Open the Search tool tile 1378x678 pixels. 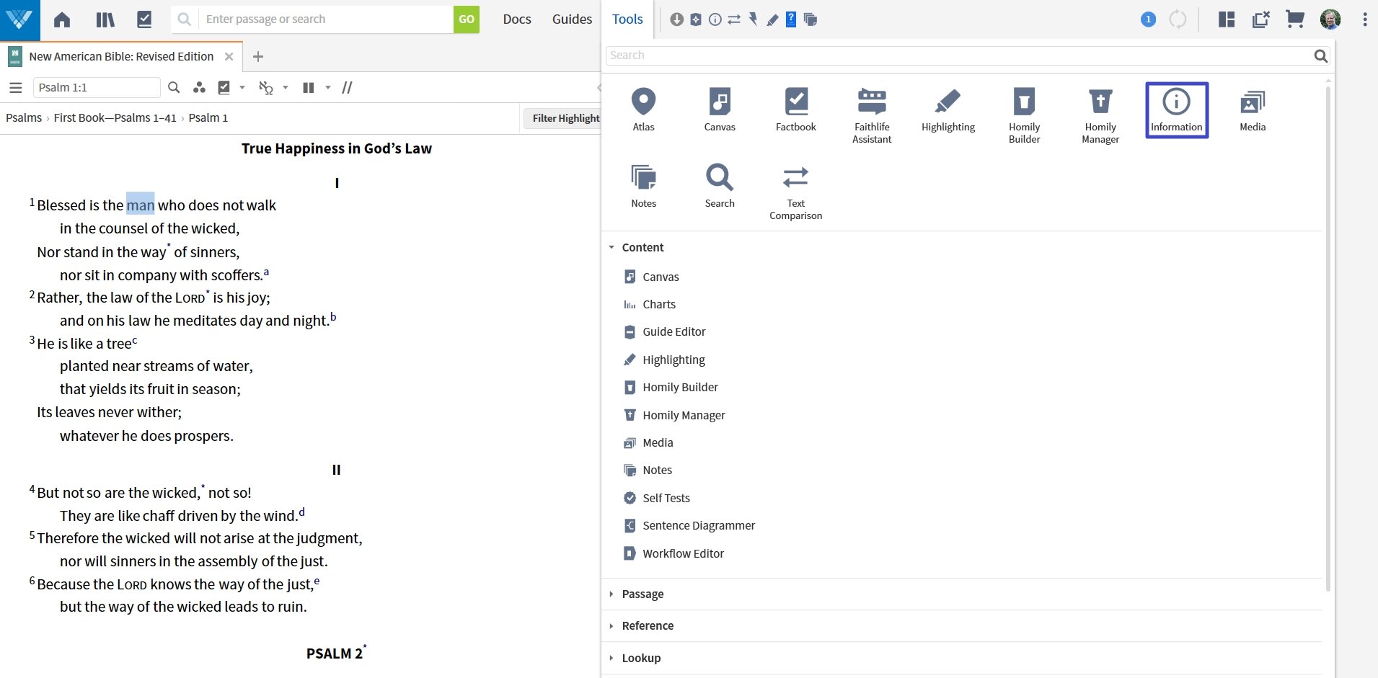pos(720,186)
